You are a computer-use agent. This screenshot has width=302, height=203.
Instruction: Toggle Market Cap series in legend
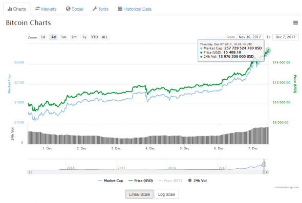pyautogui.click(x=111, y=181)
